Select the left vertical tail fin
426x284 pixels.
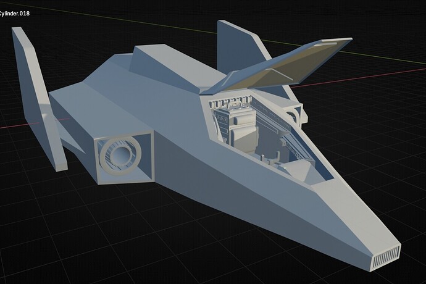pyautogui.click(x=38, y=99)
